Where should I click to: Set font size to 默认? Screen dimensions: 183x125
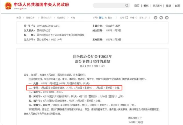tap(101, 18)
